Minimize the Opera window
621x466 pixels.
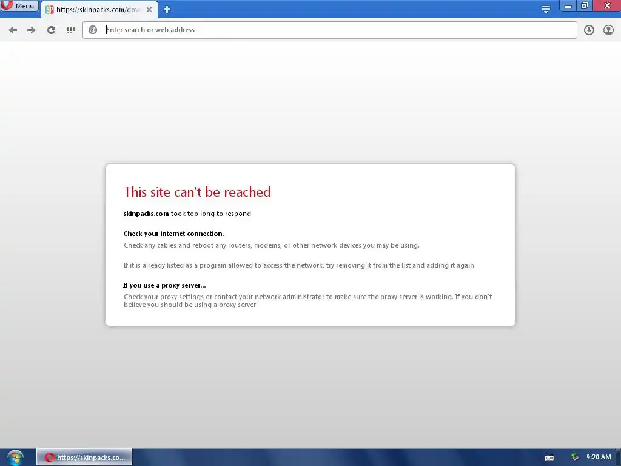point(568,6)
